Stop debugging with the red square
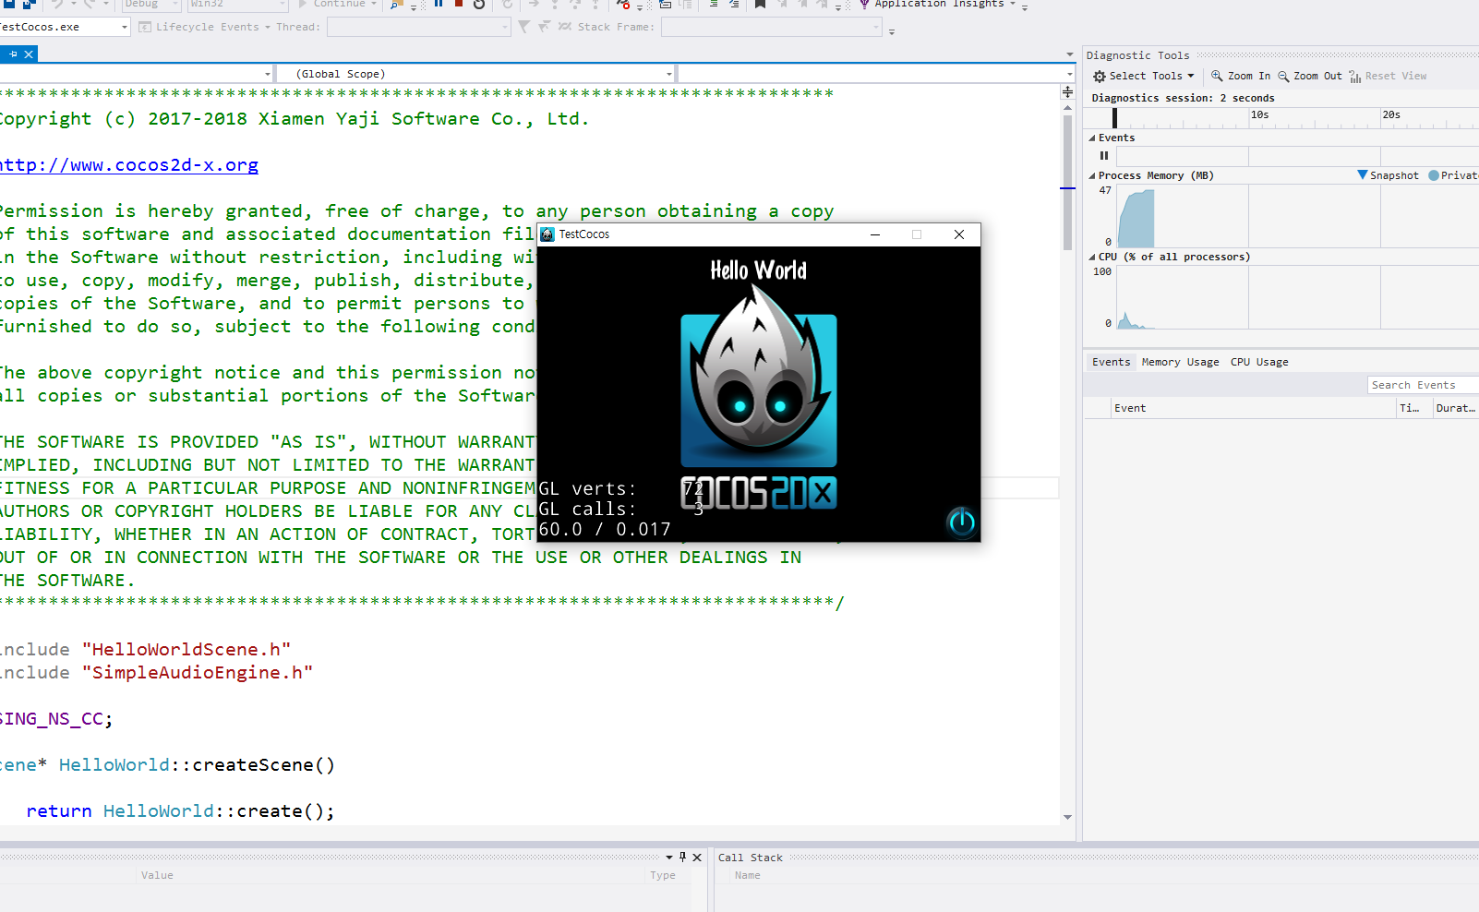1479x912 pixels. tap(459, 4)
